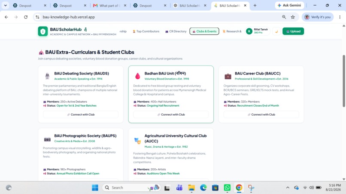Expand the system tray hidden icons chevron

(x=288, y=188)
